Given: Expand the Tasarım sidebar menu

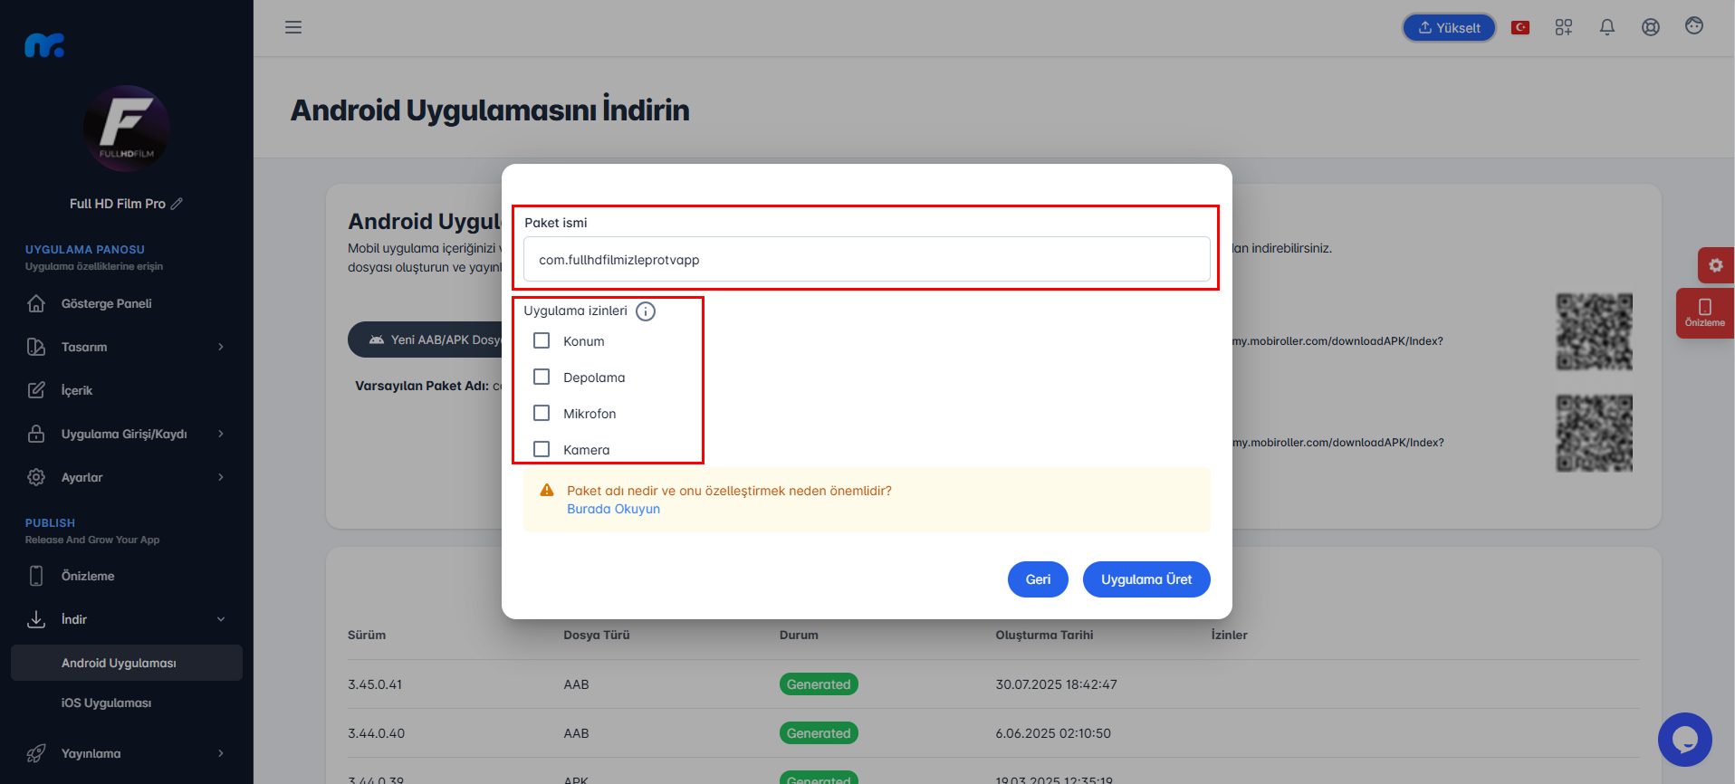Looking at the screenshot, I should [x=127, y=347].
